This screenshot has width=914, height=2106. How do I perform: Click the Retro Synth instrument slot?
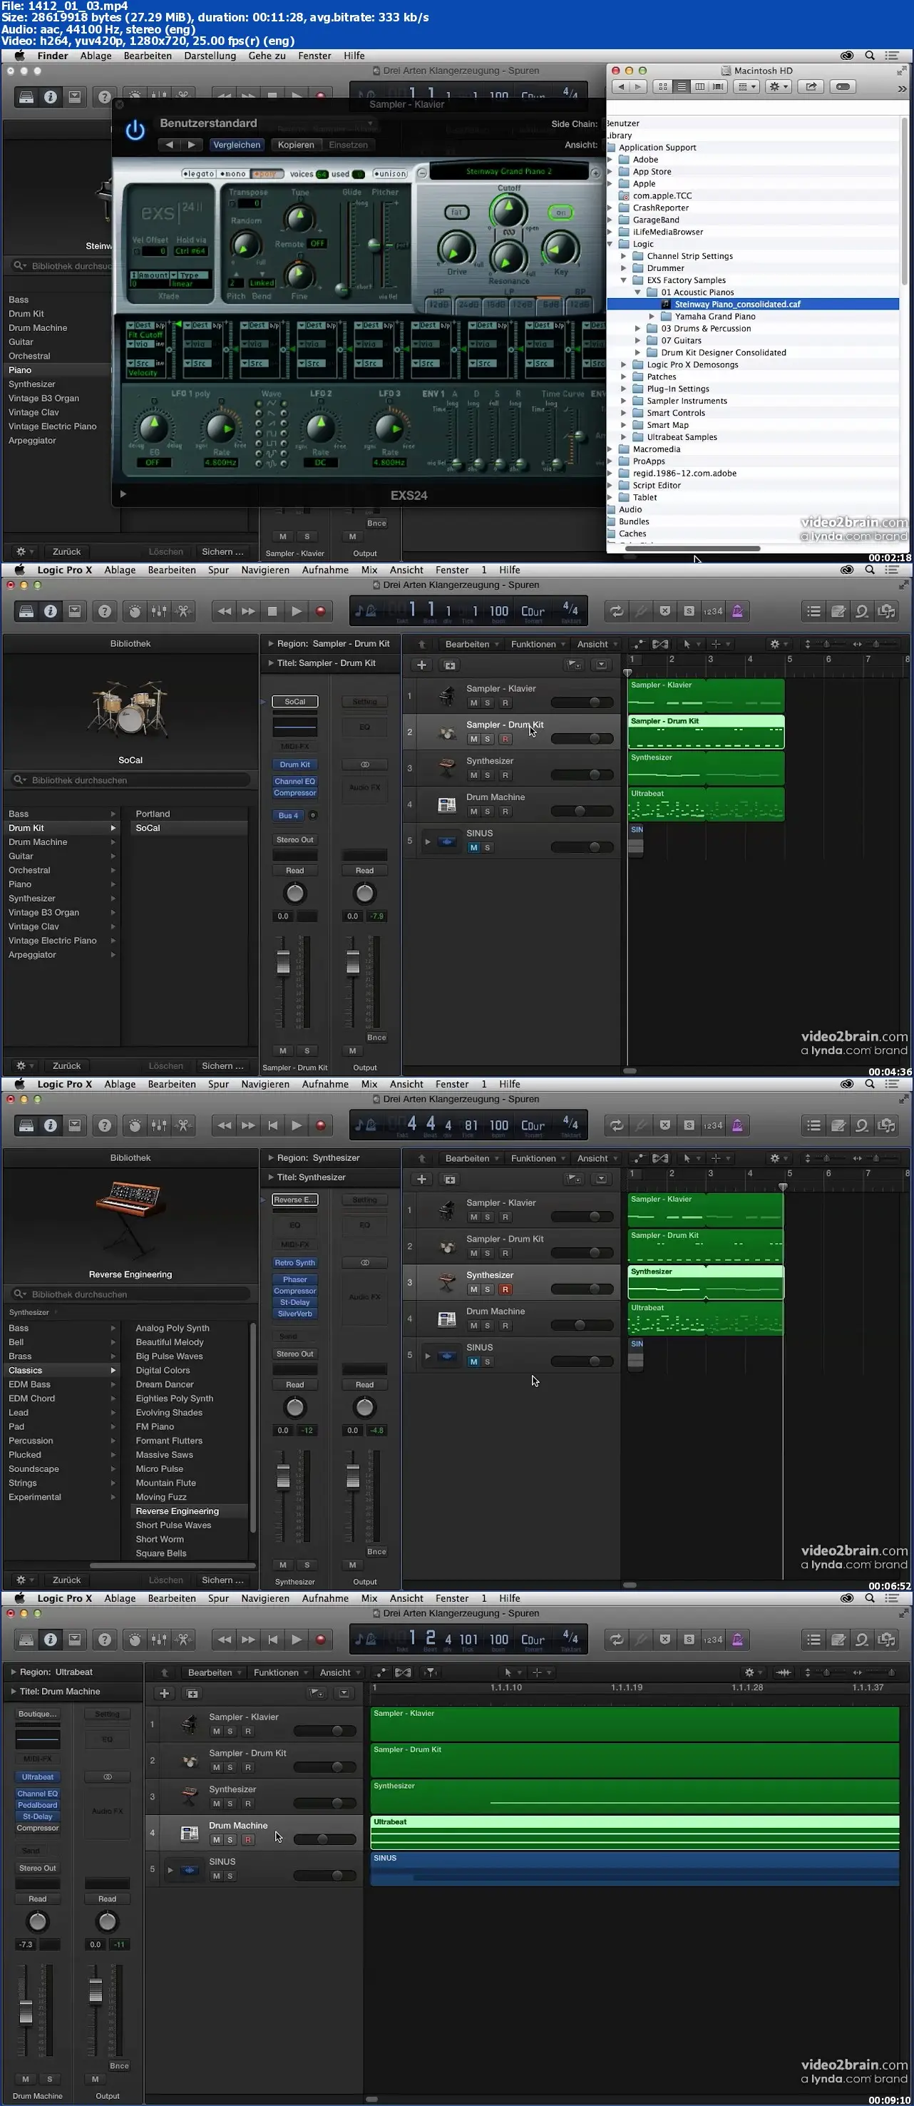[295, 1262]
